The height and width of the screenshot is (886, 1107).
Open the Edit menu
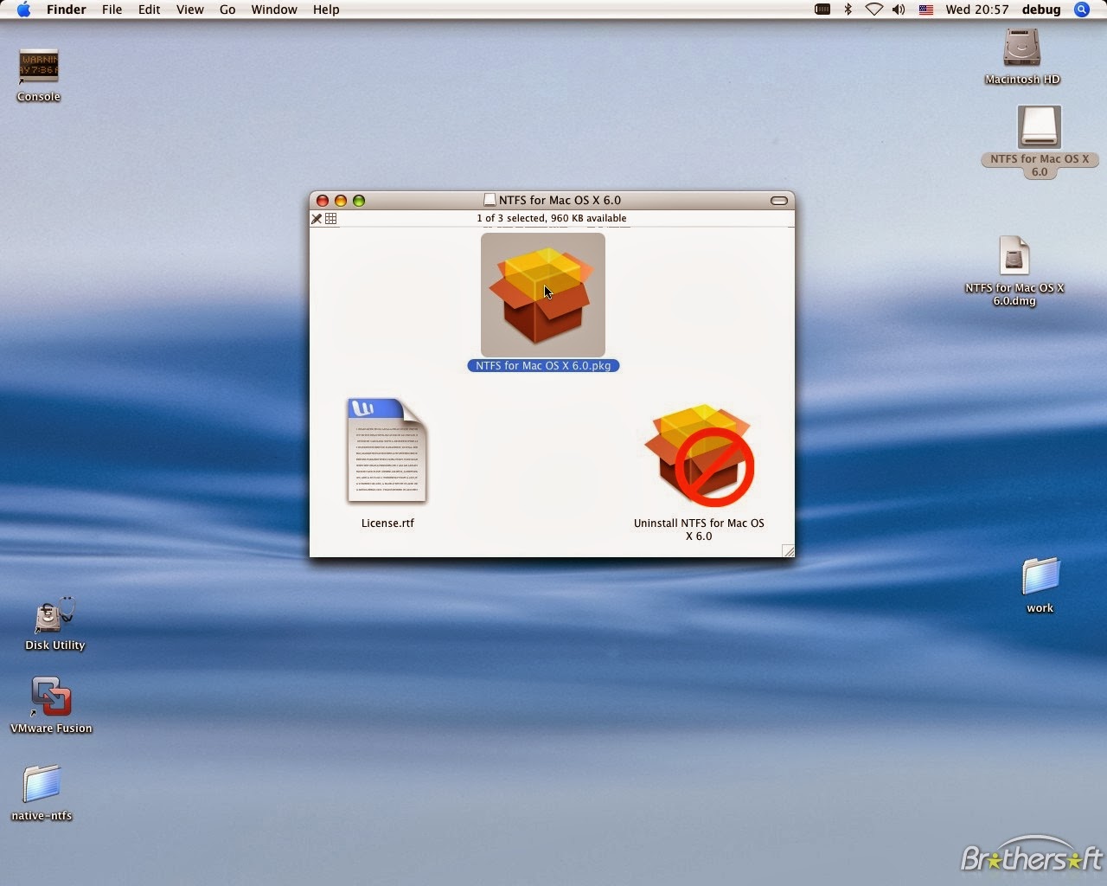click(x=149, y=10)
